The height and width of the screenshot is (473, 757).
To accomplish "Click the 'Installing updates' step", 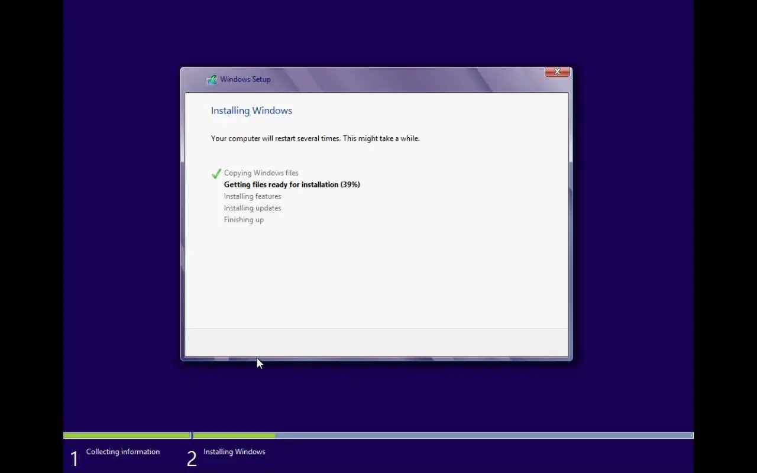I will (253, 208).
